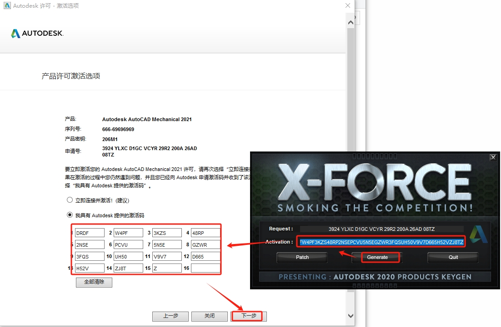Click activation code field 14 containing ZJ8T
This screenshot has height=327, width=501.
pos(129,268)
